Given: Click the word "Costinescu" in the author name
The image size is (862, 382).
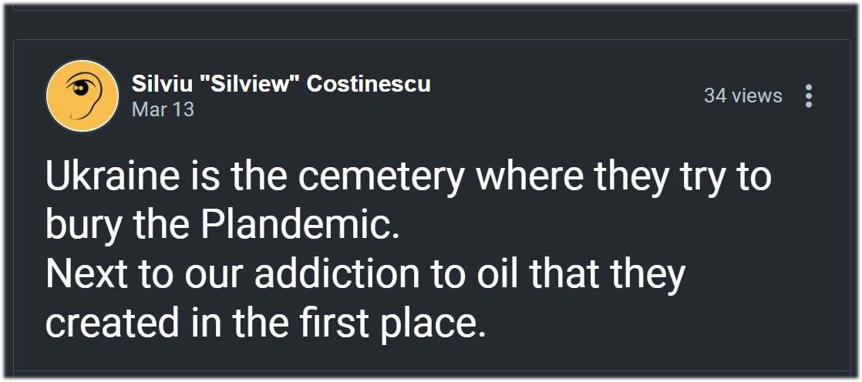Looking at the screenshot, I should (369, 84).
